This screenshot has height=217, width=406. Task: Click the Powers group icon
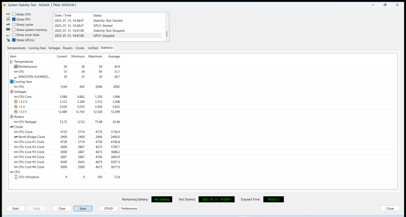pyautogui.click(x=11, y=117)
